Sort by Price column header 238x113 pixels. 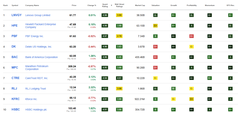point(74,5)
